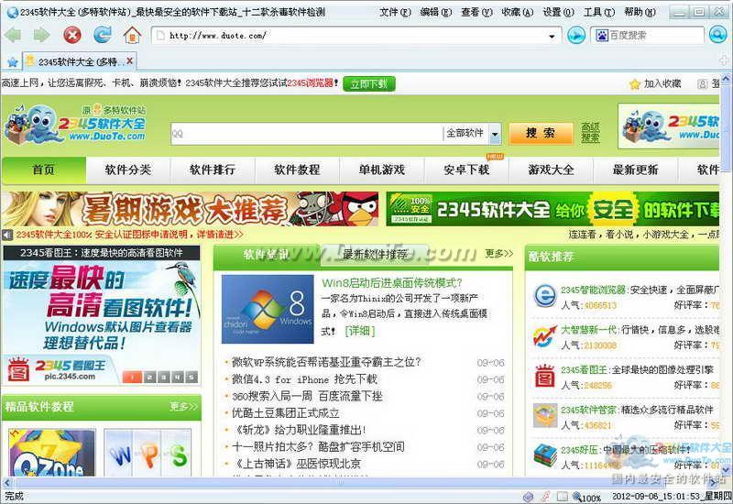Click the magnifier search icon at top right

click(717, 35)
